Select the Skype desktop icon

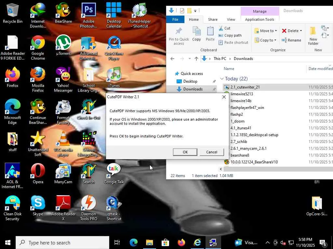click(38, 206)
